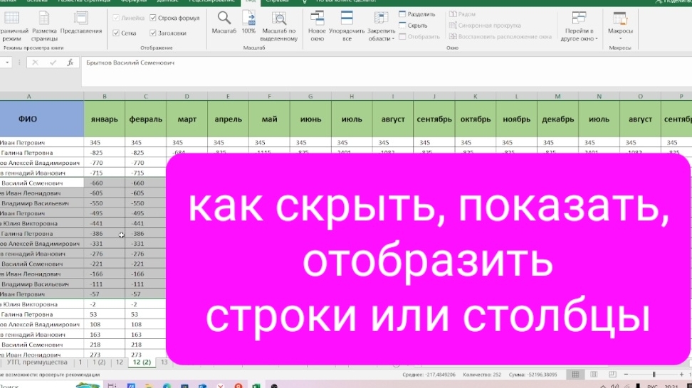Switch to Page Break preview in status bar
Screen dimensions: 692x388
(x=612, y=374)
